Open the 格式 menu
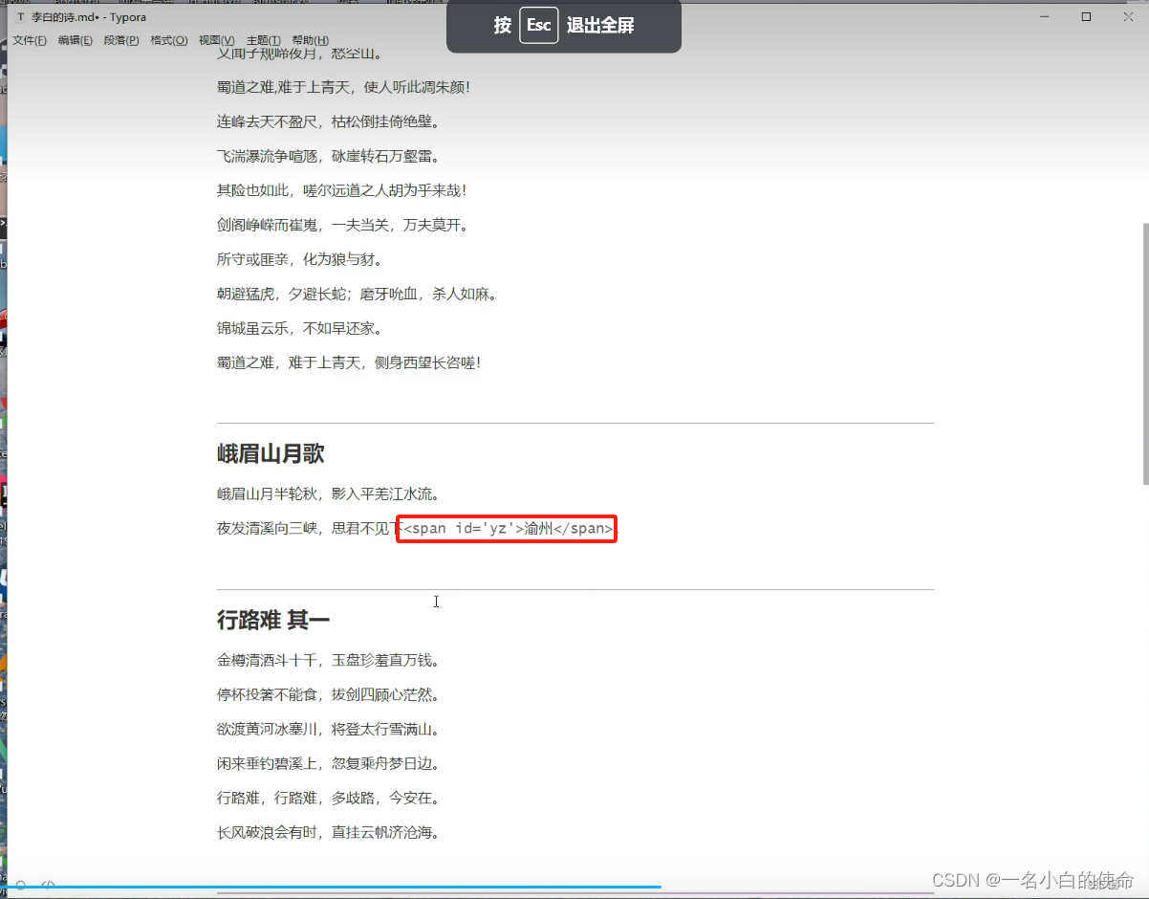Screen dimensions: 1149x899 click(x=168, y=40)
